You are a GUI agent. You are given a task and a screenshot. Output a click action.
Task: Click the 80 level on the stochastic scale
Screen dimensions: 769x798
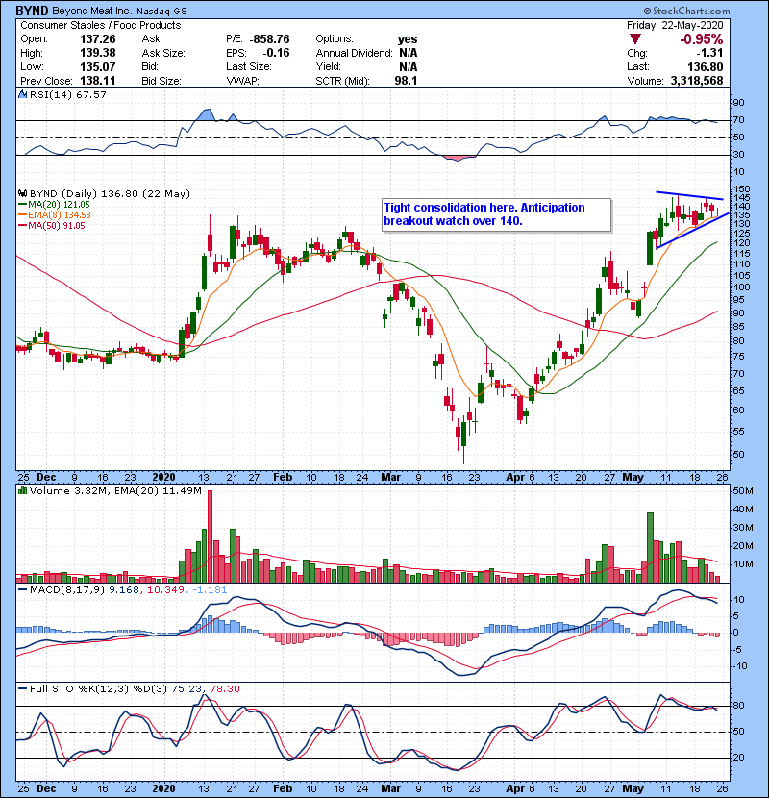[738, 706]
